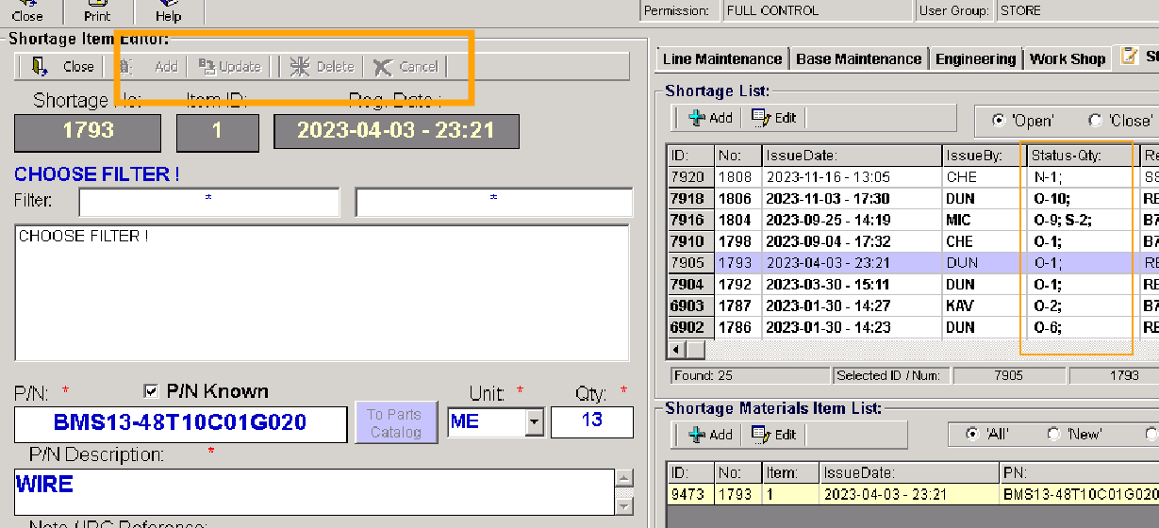The height and width of the screenshot is (528, 1159).
Task: Click Shortage List horizontal scrollbar left arrow
Action: tap(675, 350)
